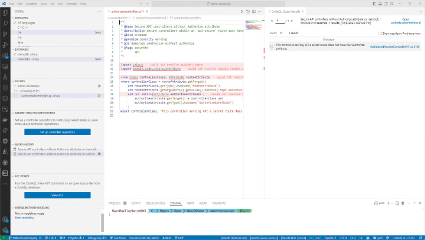Open the Extensions view

tap(5, 56)
